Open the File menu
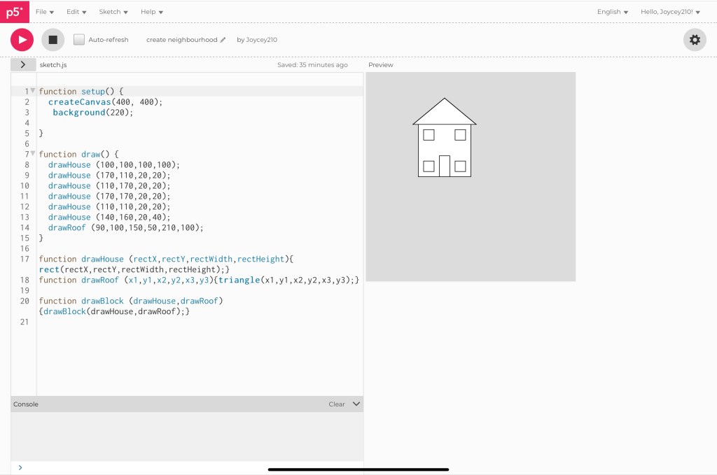 point(44,12)
